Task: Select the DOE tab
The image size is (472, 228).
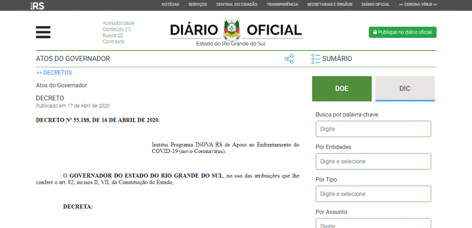Action: 342,89
